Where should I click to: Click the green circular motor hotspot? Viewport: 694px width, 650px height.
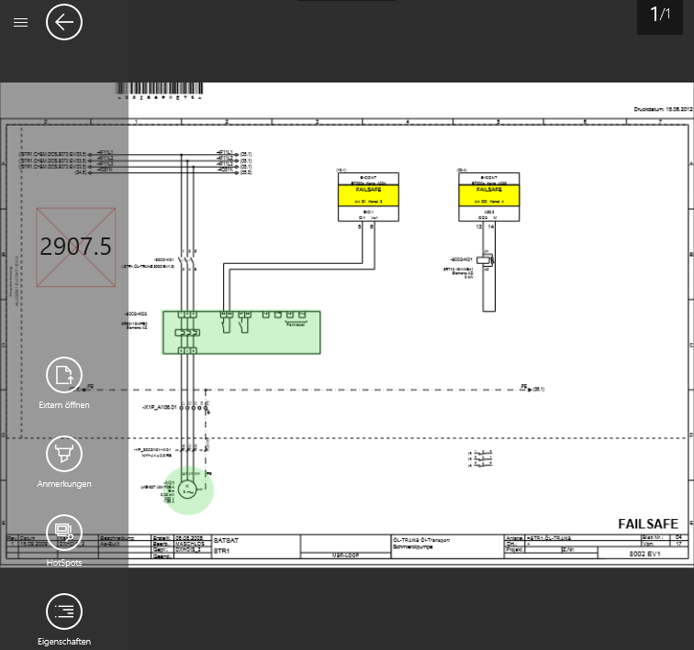coord(187,489)
